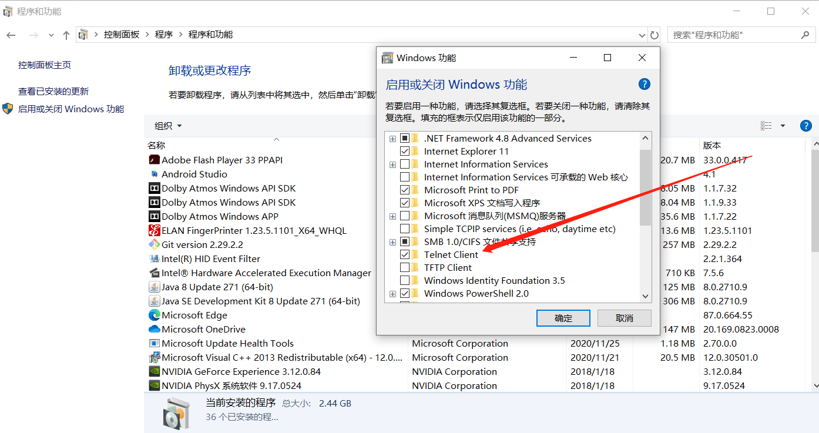Click the help icon in Windows Features dialog
Screen dimensions: 819x433
point(644,84)
